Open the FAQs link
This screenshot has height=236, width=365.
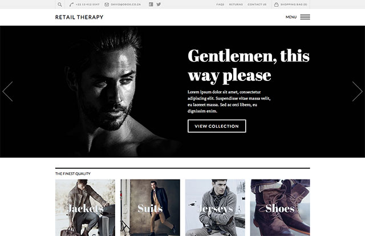click(x=220, y=4)
